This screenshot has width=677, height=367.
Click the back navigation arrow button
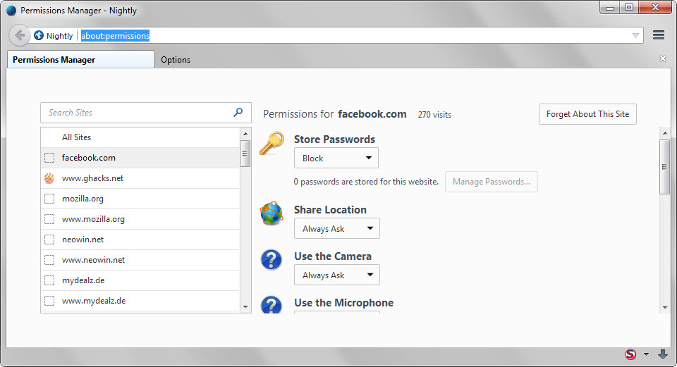[20, 35]
